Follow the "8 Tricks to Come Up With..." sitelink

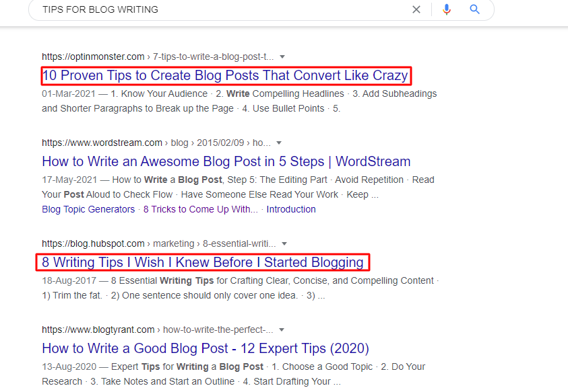[201, 209]
